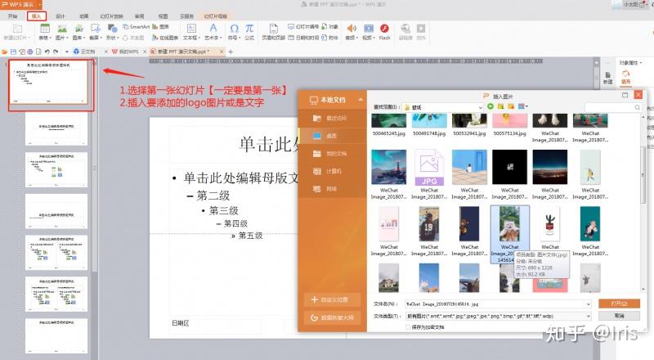Open the 对象属性 panel dropdown

point(641,63)
